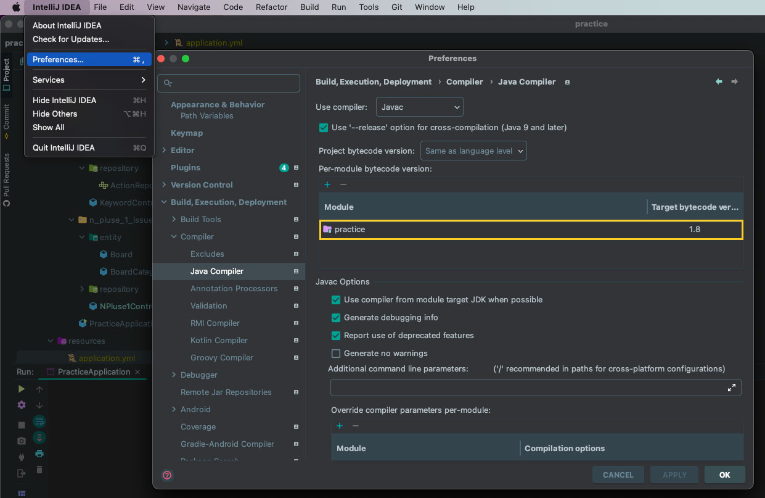Remove compiler parameter override with minus icon
The height and width of the screenshot is (498, 765).
355,426
